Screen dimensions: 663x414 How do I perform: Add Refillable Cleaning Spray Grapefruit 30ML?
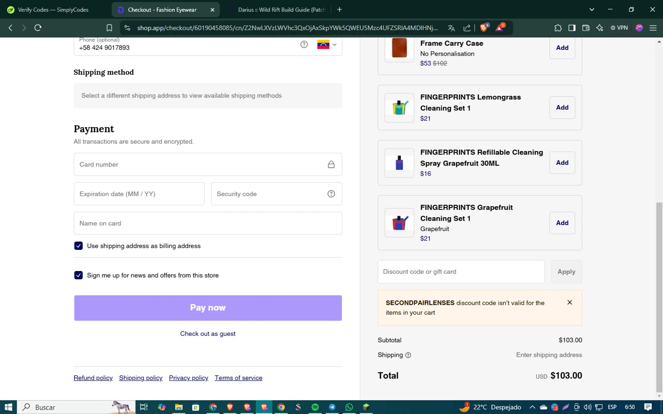point(562,162)
